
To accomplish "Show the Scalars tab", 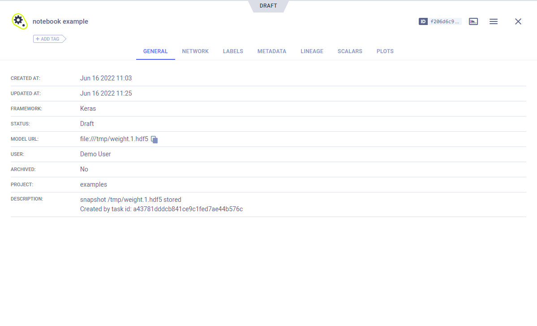I will pyautogui.click(x=350, y=51).
